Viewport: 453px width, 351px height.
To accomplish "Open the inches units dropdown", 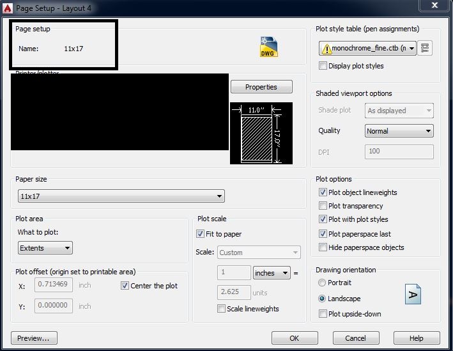I will pos(272,273).
